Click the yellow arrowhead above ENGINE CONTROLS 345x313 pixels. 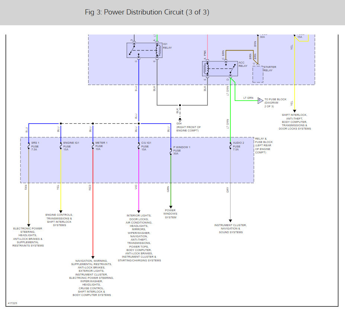pos(61,212)
